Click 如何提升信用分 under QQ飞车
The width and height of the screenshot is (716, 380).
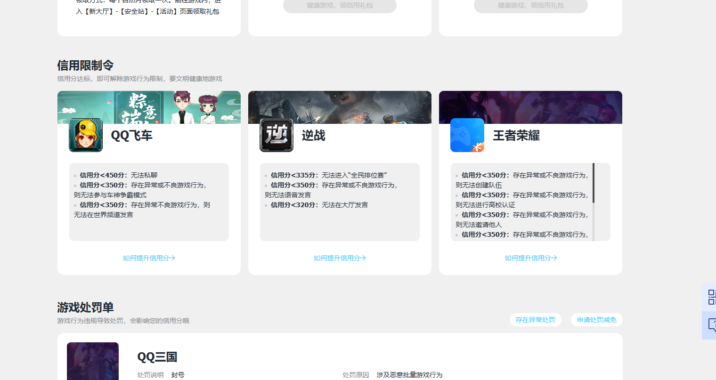point(149,258)
